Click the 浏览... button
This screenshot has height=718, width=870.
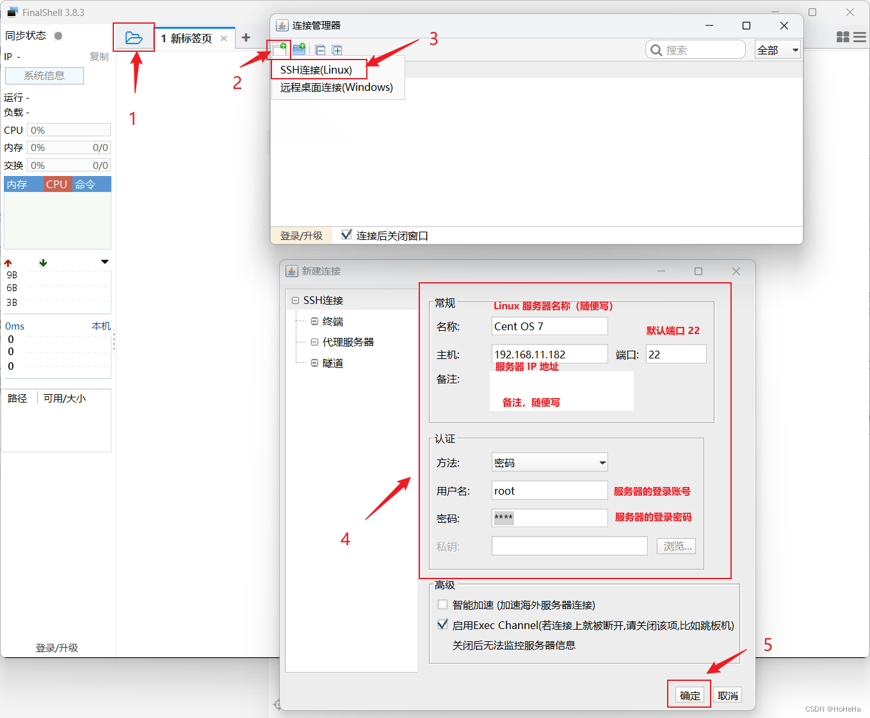tap(676, 546)
